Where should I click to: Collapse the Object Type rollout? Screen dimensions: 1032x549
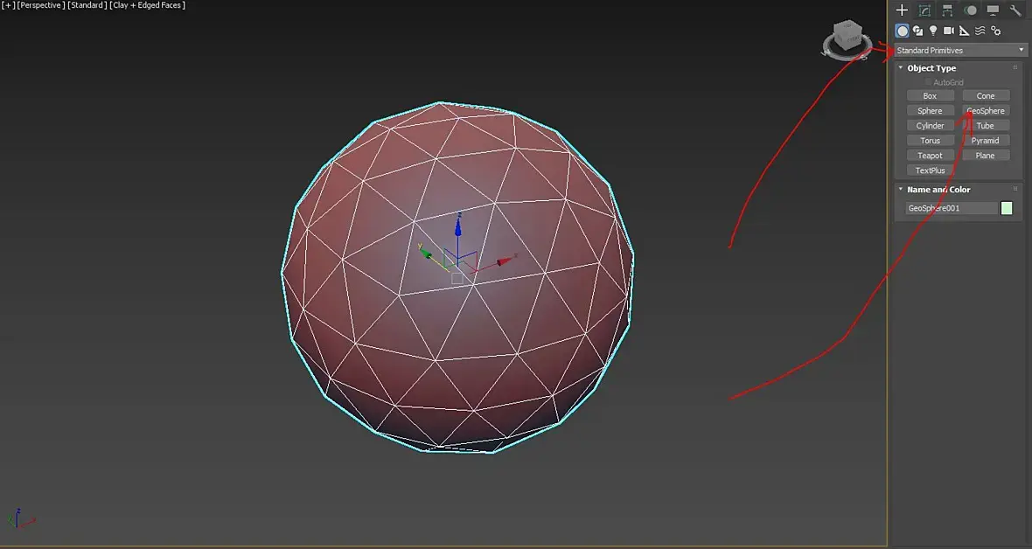click(900, 68)
